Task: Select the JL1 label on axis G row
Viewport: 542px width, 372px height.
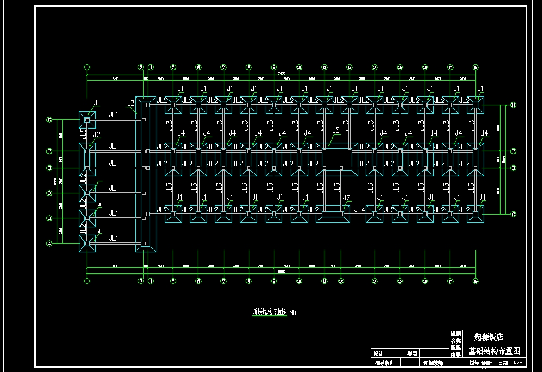Action: coord(113,115)
